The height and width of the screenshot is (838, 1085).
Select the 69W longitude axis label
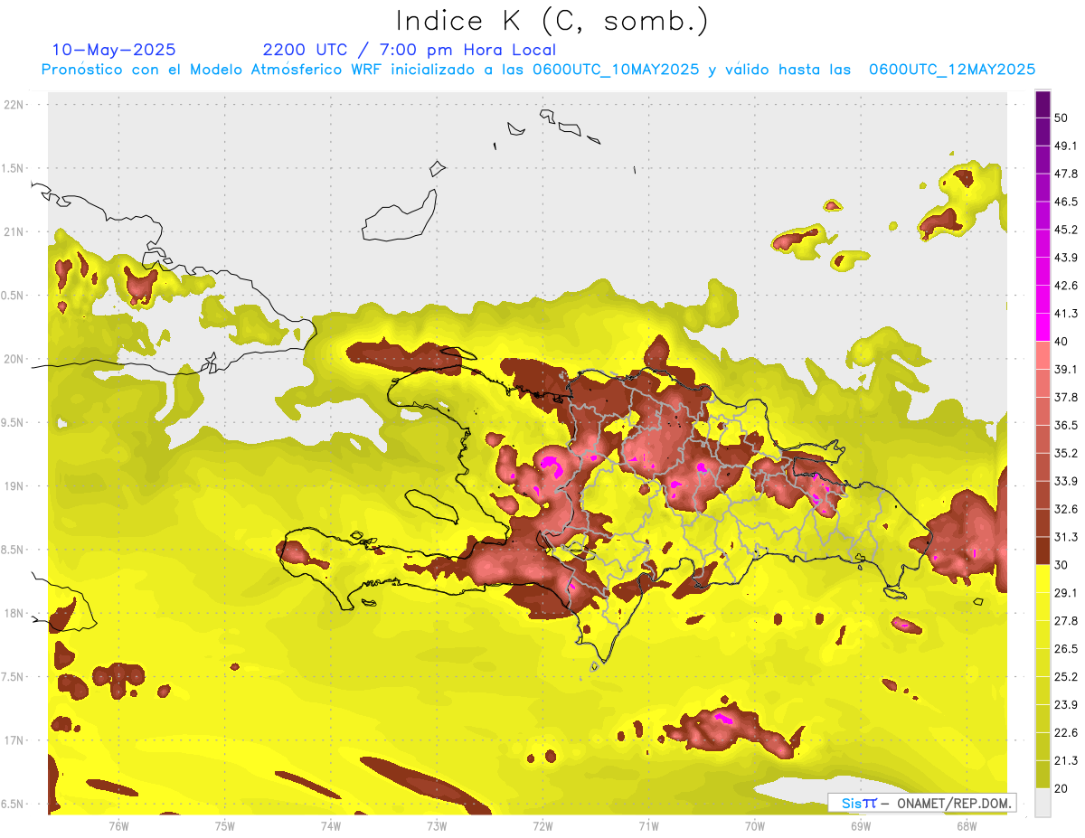coord(861,825)
